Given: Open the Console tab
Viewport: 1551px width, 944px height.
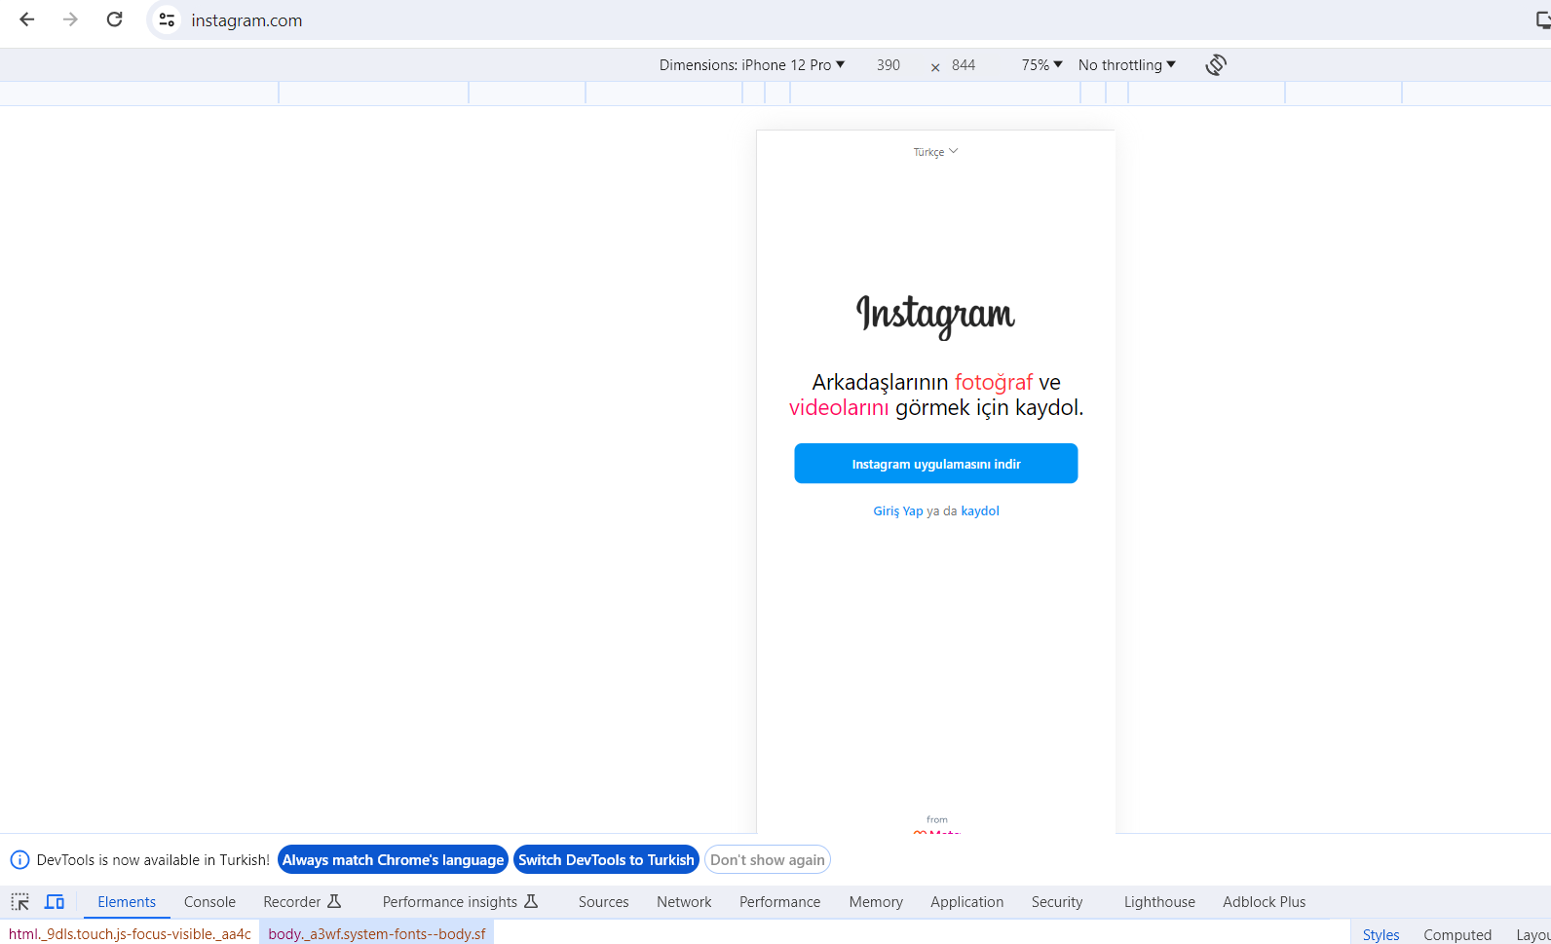Looking at the screenshot, I should pos(209,902).
